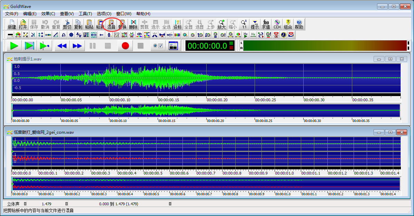Click the clock icon in effects bar

pyautogui.click(x=284, y=35)
